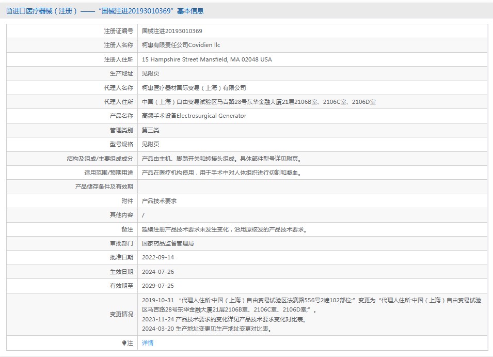The height and width of the screenshot is (357, 493).
Task: Click the 产品技术要求 attachment value
Action: pos(159,201)
